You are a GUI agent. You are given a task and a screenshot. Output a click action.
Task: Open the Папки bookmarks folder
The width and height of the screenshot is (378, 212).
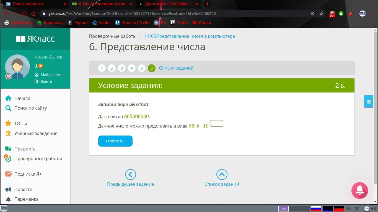click(x=202, y=23)
